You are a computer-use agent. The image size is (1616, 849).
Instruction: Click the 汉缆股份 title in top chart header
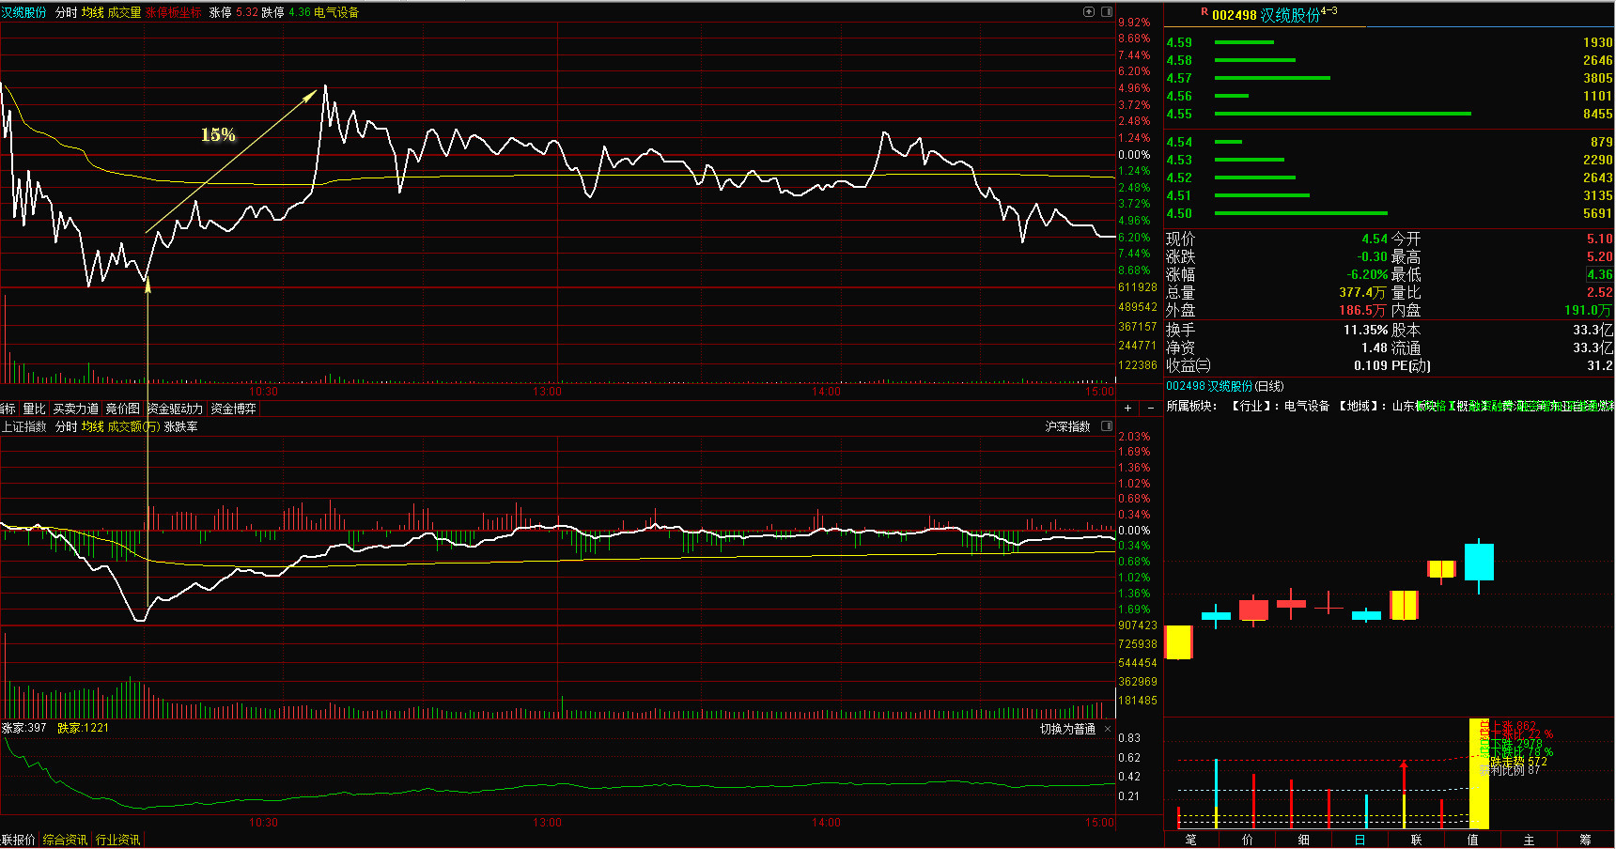(23, 12)
